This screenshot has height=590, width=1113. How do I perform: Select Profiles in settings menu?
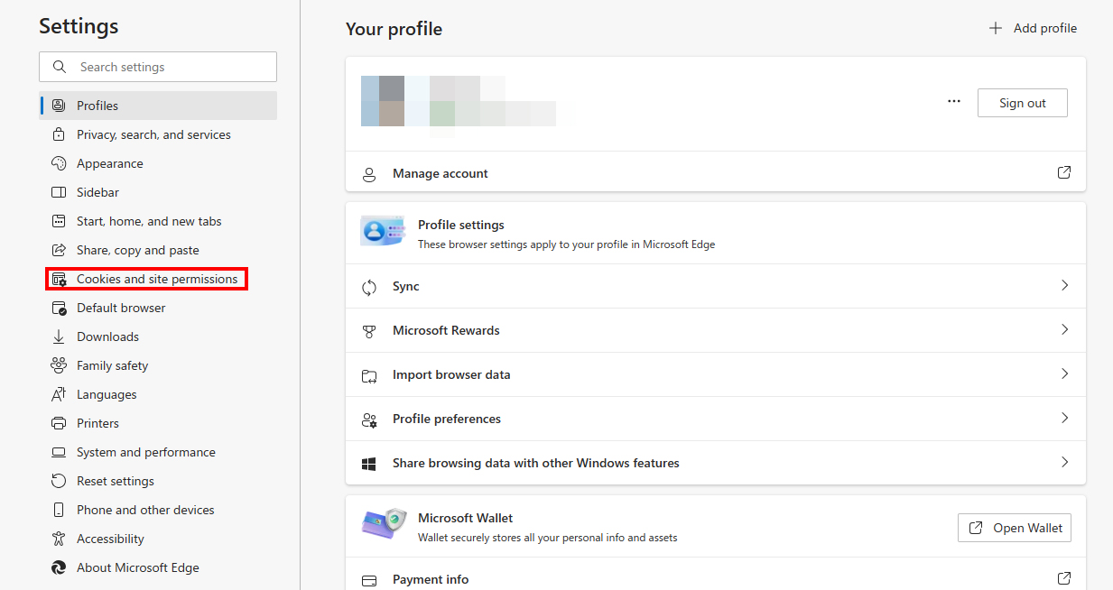pyautogui.click(x=159, y=106)
